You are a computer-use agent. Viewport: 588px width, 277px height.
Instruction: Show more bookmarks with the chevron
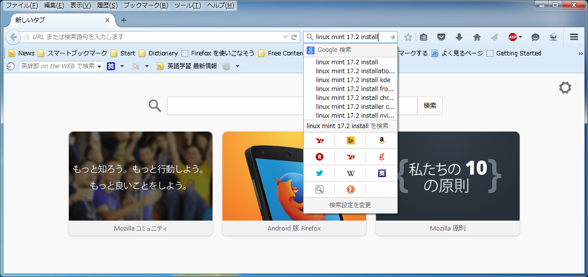coord(581,53)
